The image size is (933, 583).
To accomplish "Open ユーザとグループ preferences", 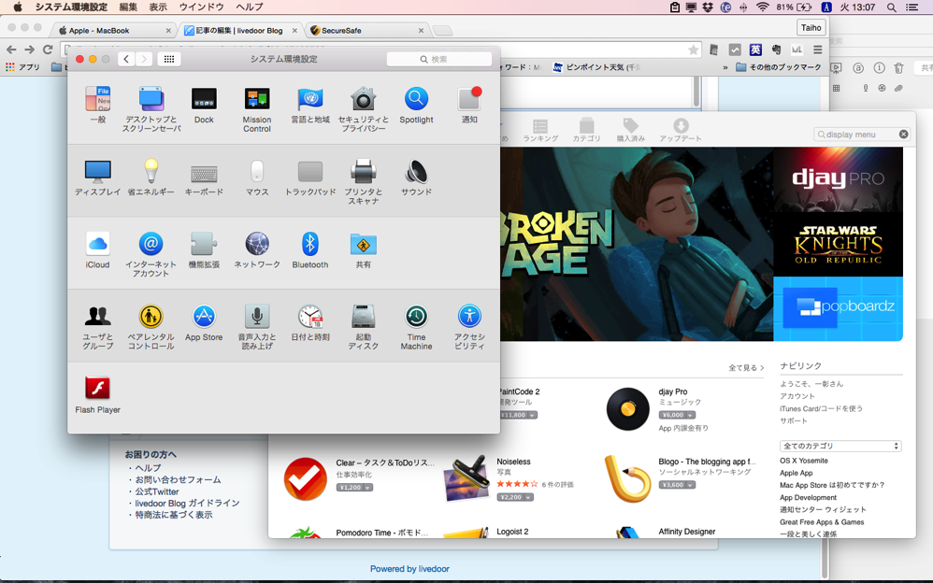I will tap(97, 327).
